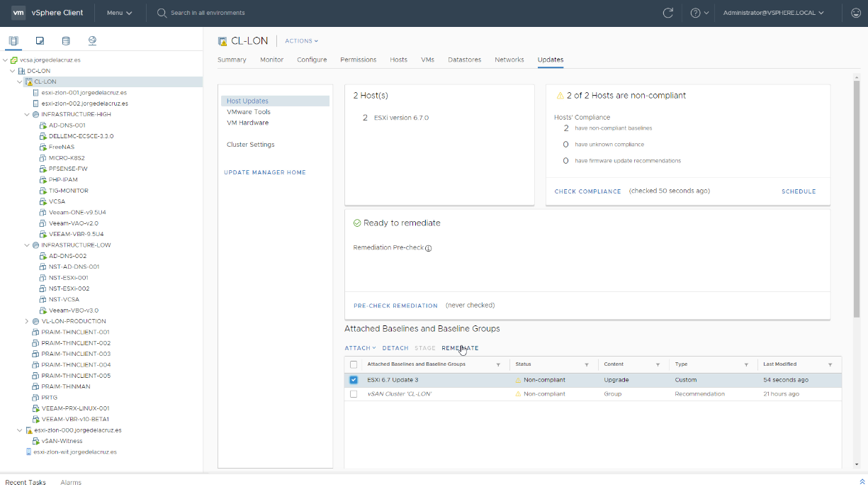Click the DETACH button
The width and height of the screenshot is (868, 487).
coord(395,348)
